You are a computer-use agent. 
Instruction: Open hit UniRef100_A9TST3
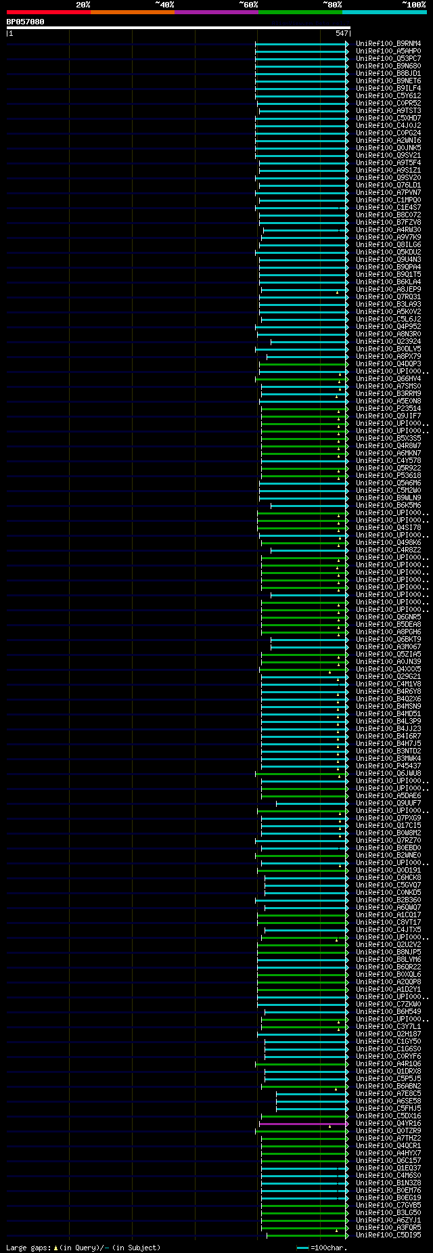pos(388,110)
